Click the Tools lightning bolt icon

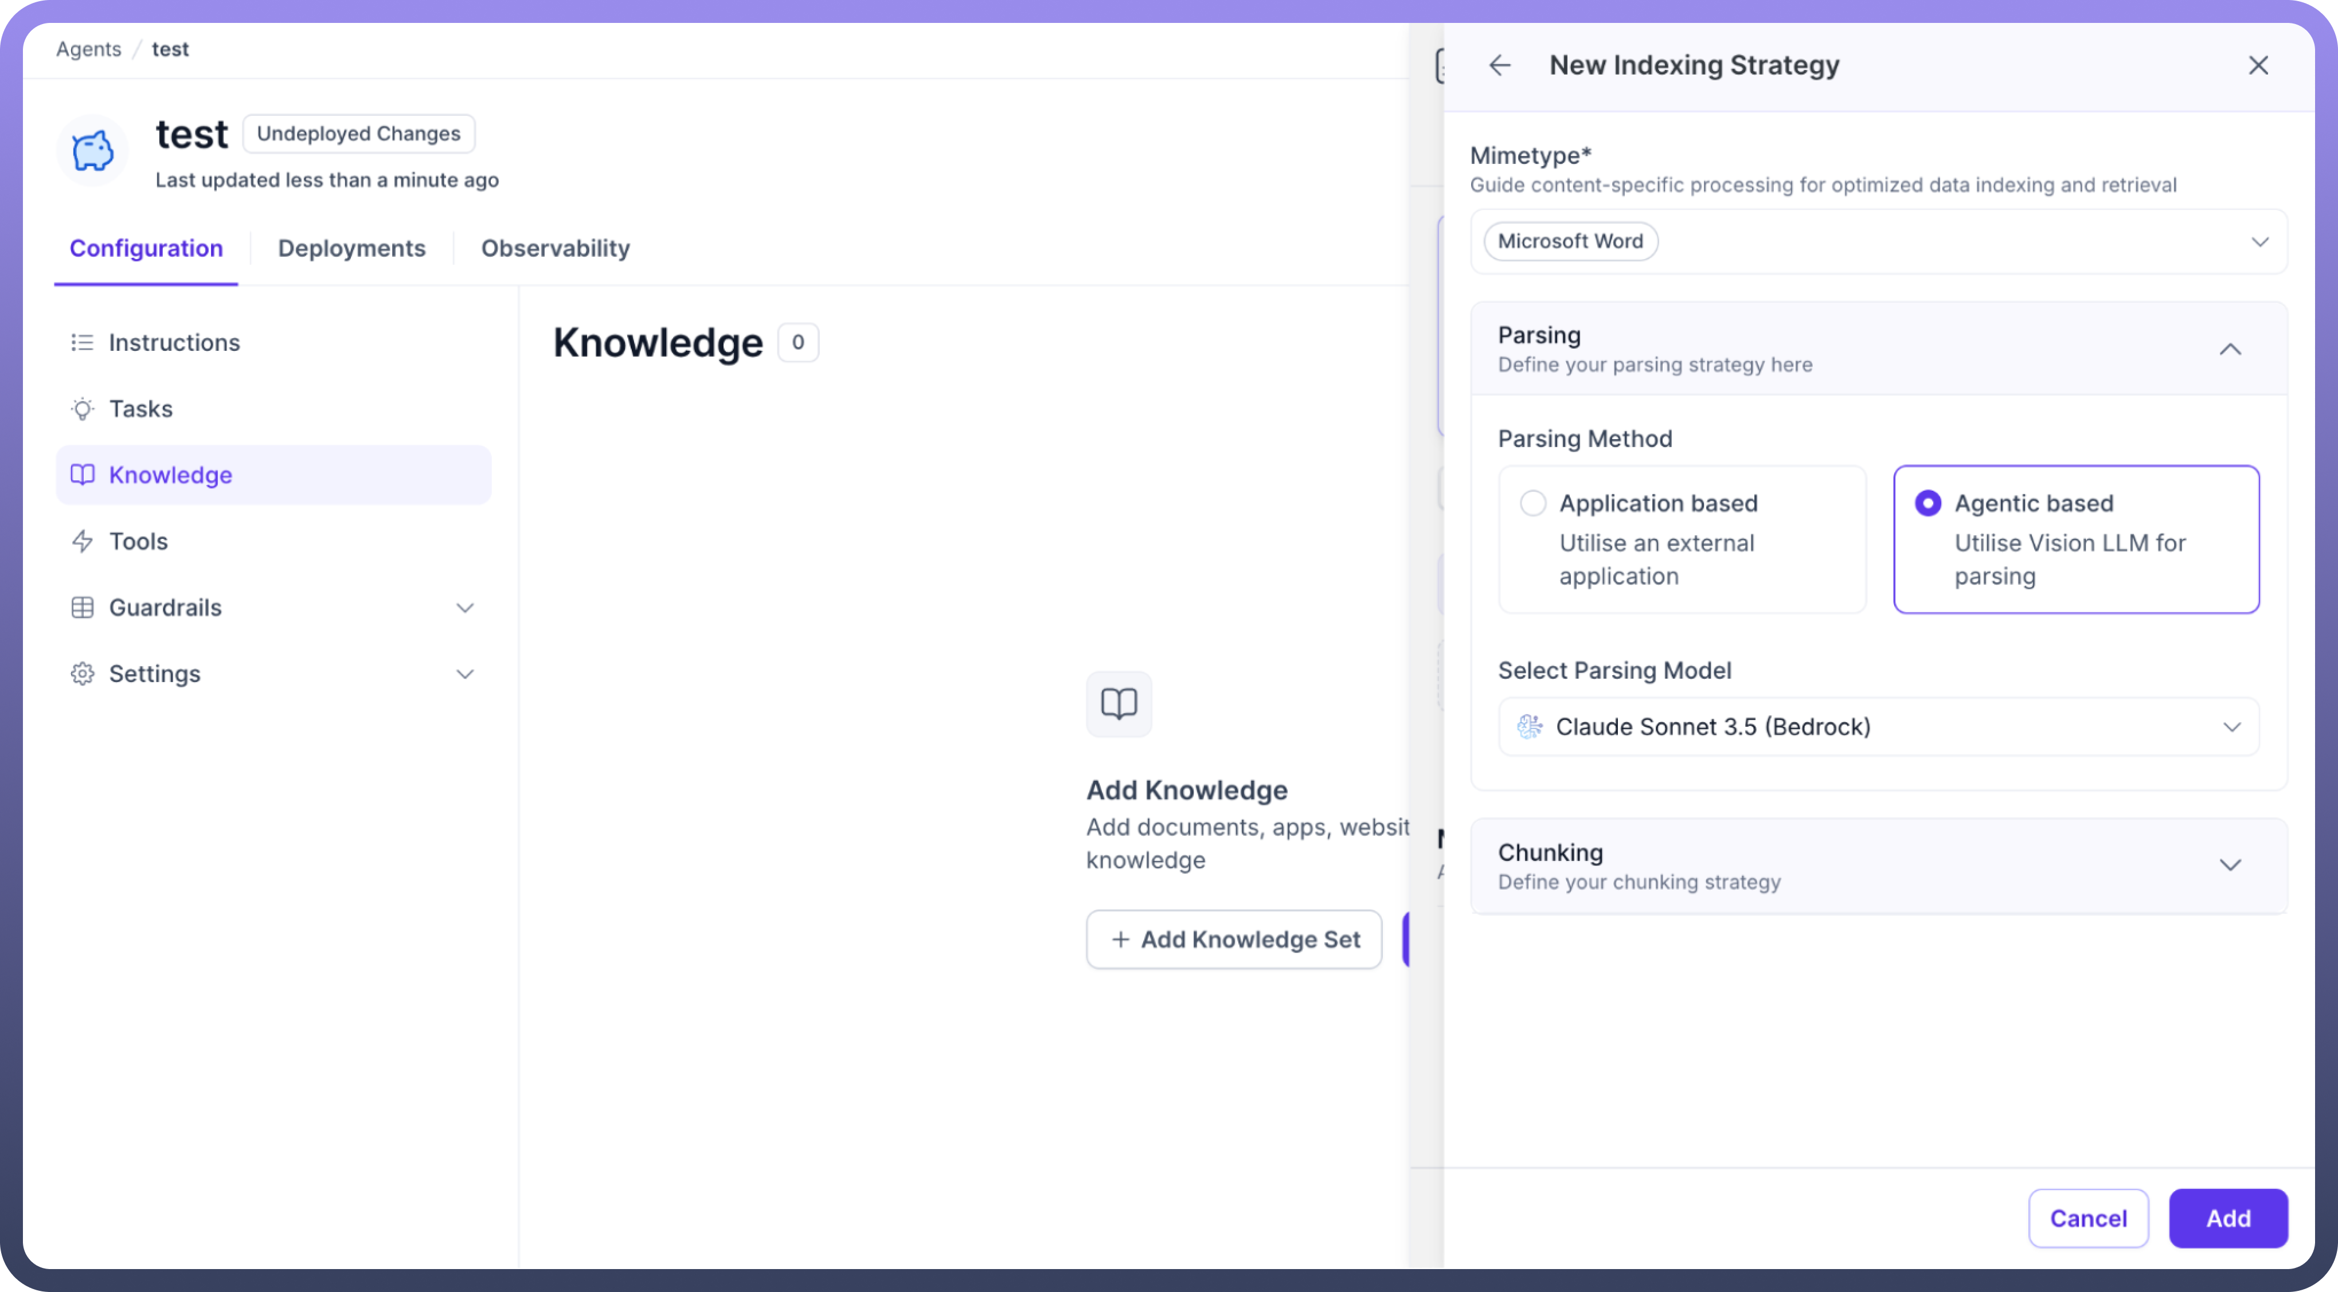[x=81, y=541]
